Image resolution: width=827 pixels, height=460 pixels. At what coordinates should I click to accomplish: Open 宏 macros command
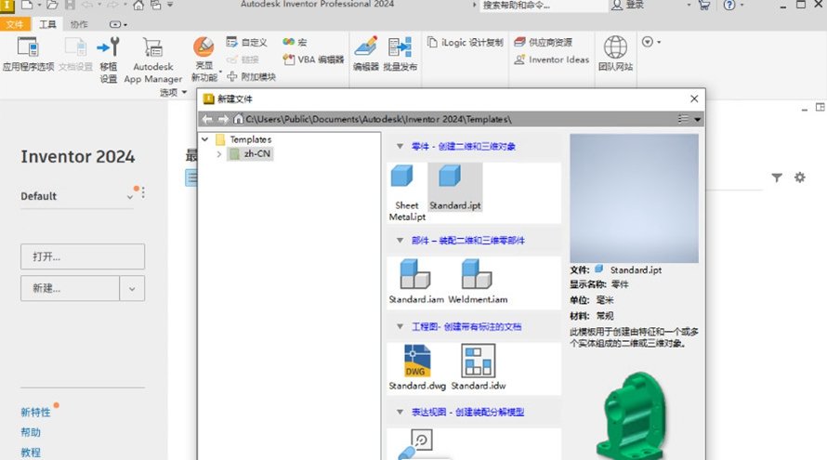(295, 42)
